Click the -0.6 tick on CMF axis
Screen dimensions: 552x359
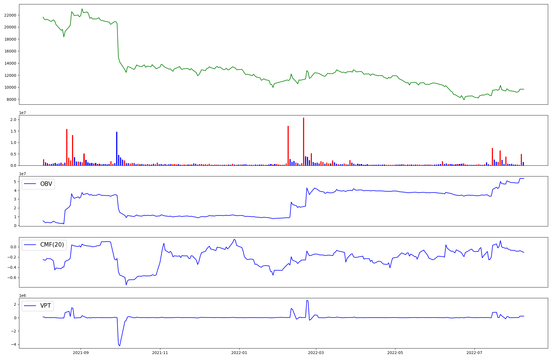[12, 278]
